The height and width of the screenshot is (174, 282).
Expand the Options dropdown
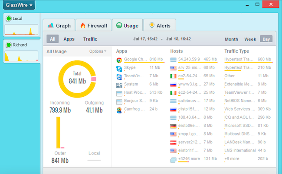98,51
